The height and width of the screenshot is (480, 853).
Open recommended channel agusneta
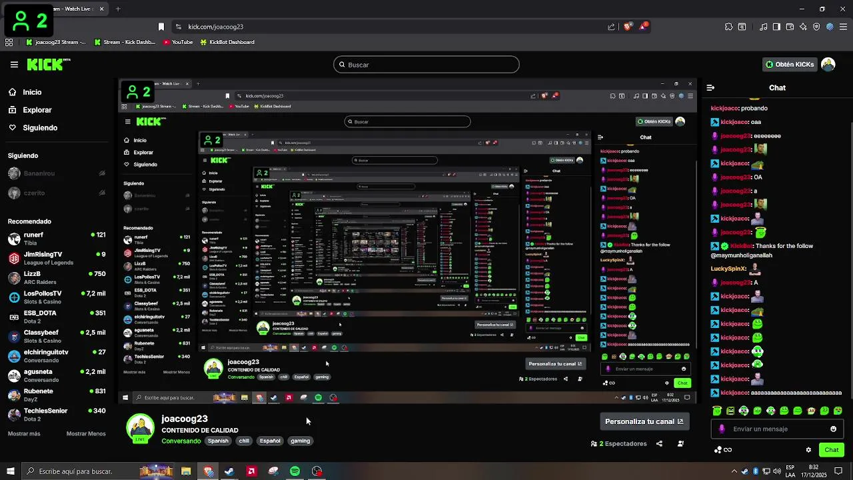tap(57, 375)
